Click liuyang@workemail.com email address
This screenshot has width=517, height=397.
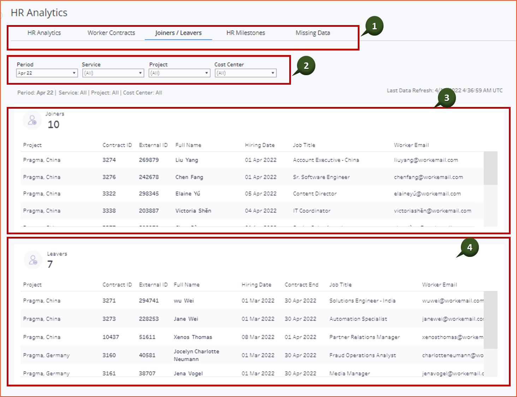click(x=426, y=160)
